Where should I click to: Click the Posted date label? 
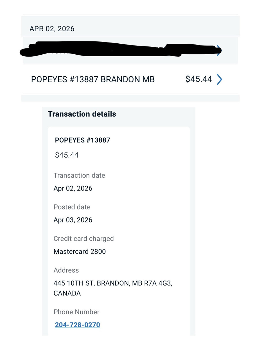(x=72, y=207)
